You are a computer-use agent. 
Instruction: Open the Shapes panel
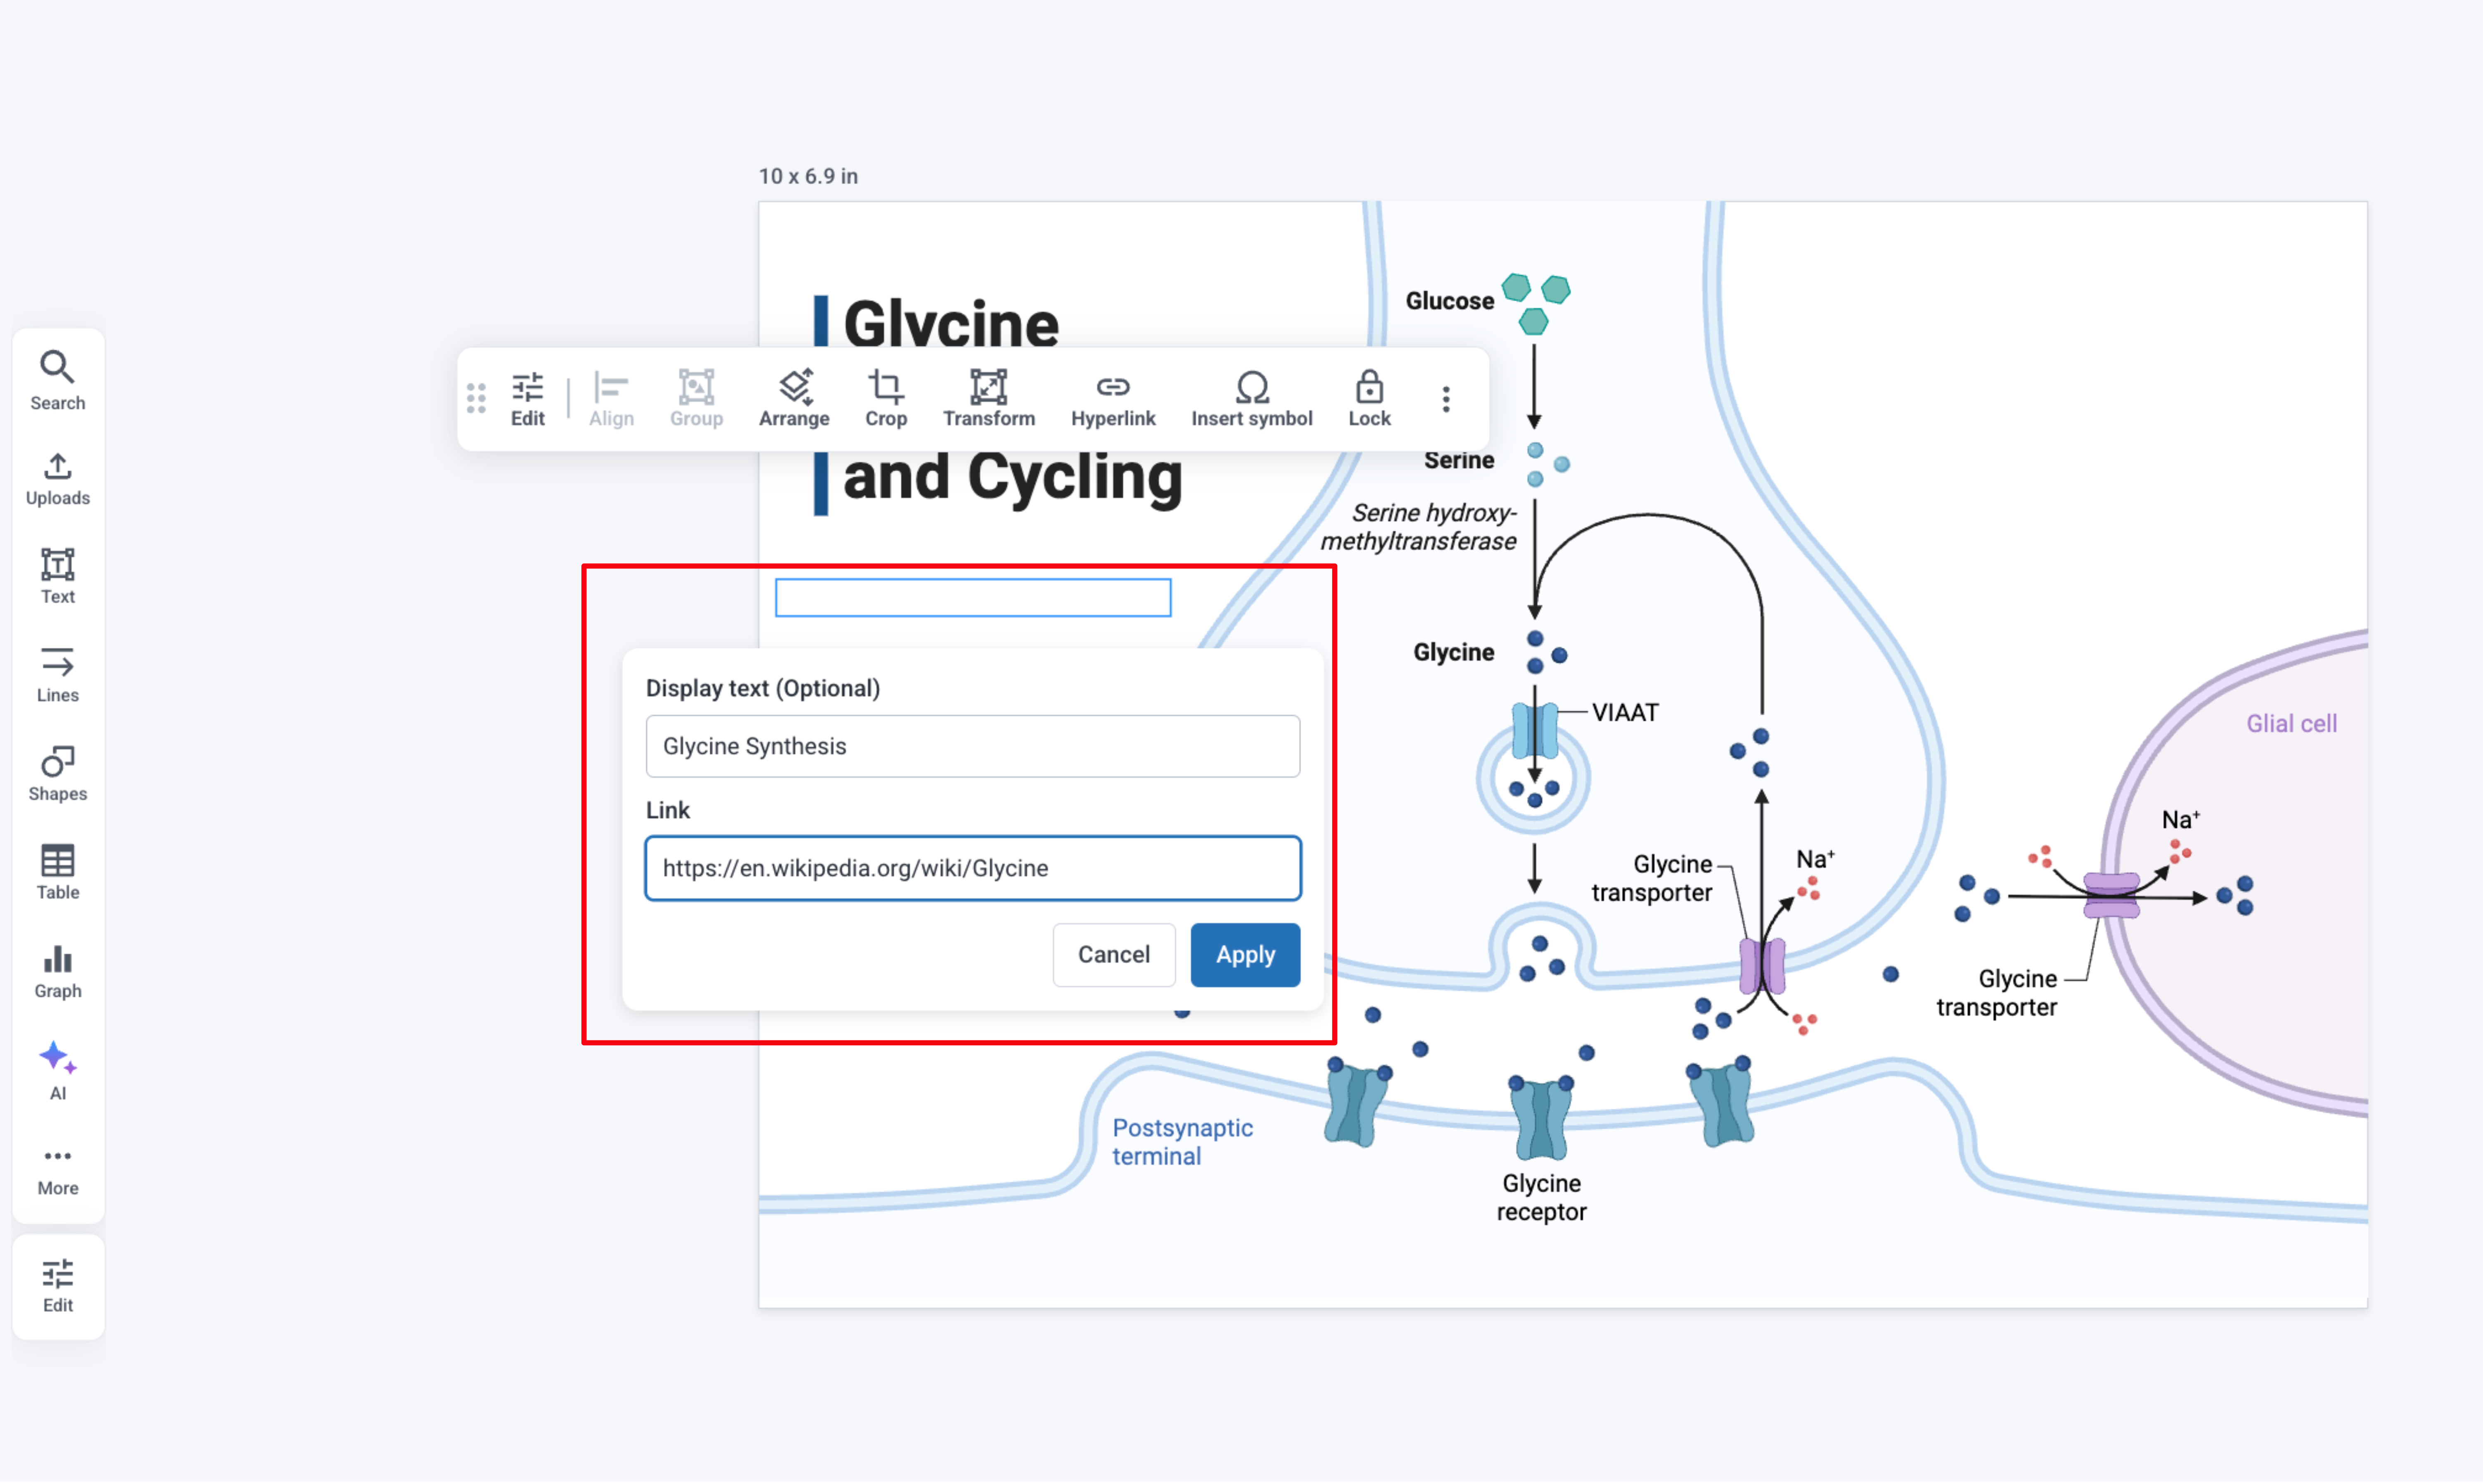57,773
